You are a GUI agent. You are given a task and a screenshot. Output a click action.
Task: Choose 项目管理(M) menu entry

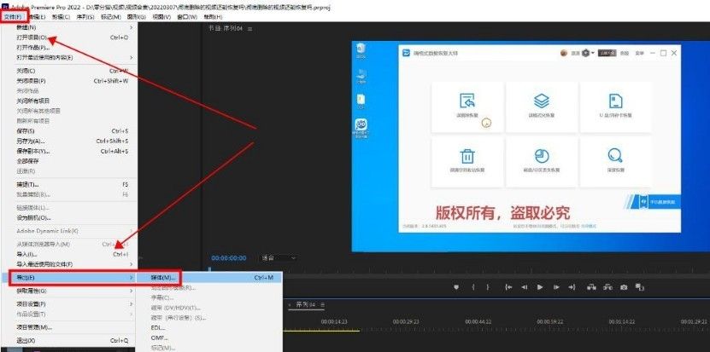(70, 327)
